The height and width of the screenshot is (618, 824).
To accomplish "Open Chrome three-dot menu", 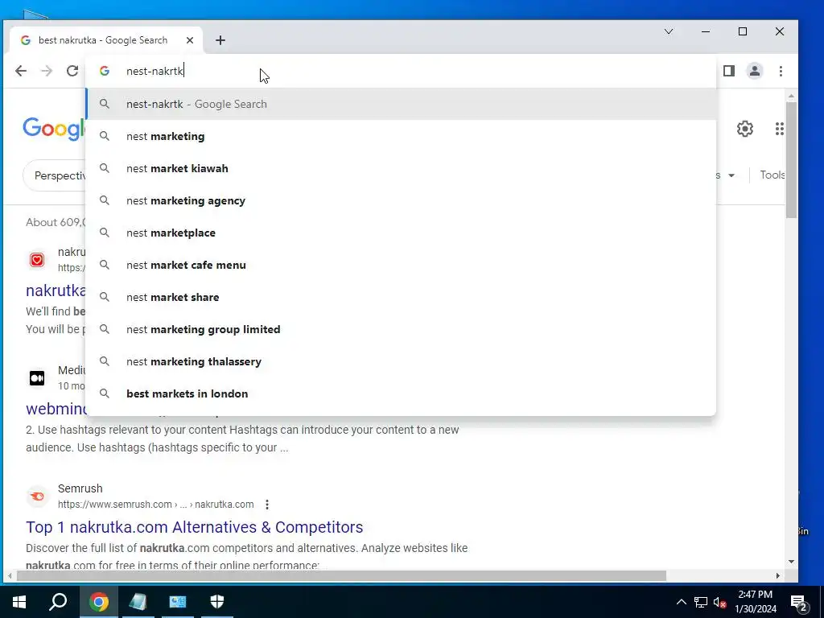I will coord(781,71).
